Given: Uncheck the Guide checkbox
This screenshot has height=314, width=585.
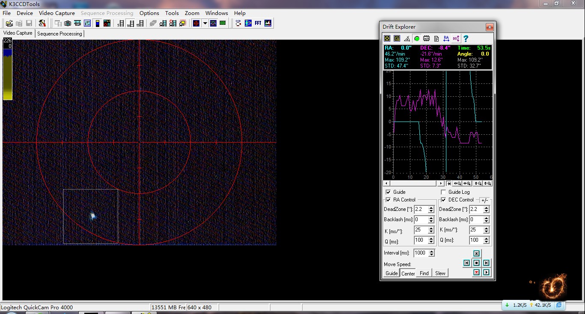Looking at the screenshot, I should coord(388,192).
